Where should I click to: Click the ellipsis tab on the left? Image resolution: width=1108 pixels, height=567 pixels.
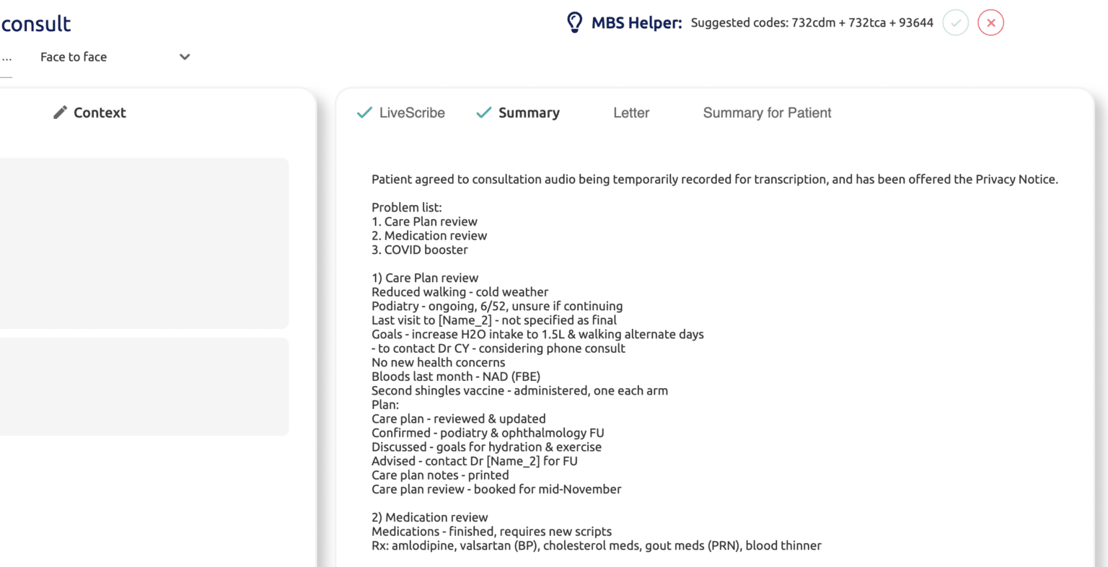point(6,58)
